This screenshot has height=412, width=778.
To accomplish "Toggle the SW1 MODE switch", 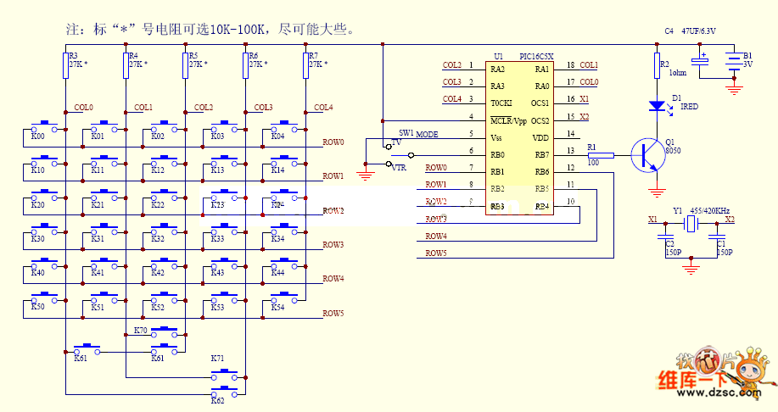I will click(399, 149).
